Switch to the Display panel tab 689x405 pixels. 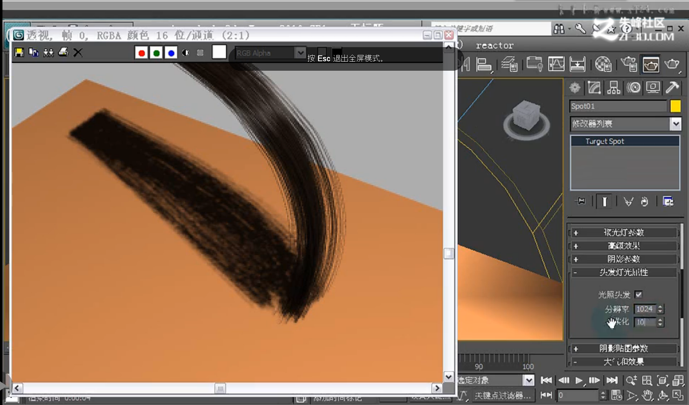[x=653, y=88]
